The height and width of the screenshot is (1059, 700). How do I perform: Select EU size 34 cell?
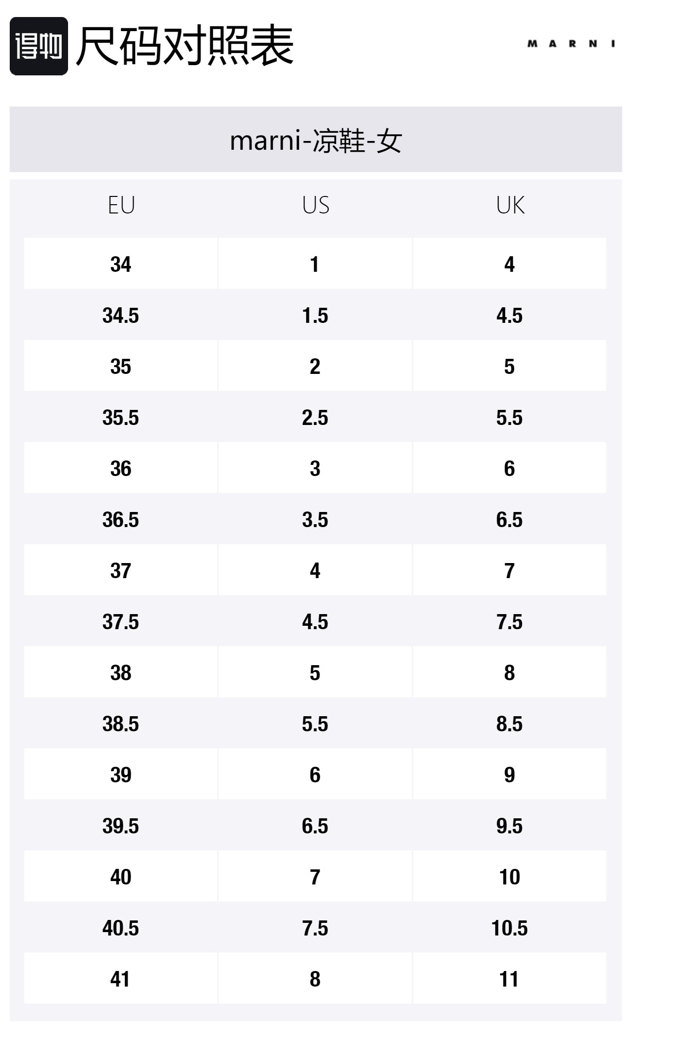pyautogui.click(x=121, y=265)
